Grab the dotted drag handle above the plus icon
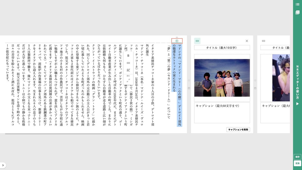This screenshot has width=302, height=170. [x=177, y=37]
